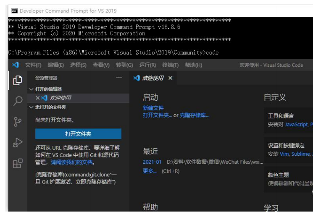313x217 pixels.
Task: Collapse the 无打开的文件夹 section
Action: pos(31,107)
